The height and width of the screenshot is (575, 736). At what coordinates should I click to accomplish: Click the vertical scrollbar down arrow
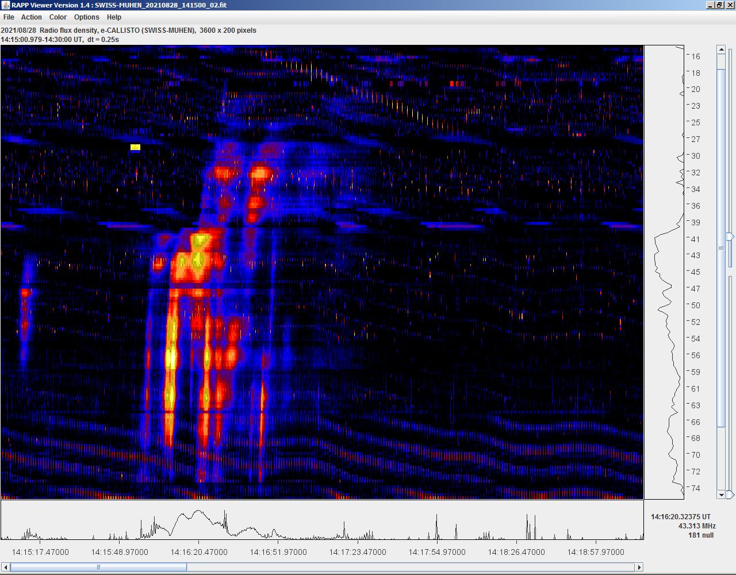point(721,494)
